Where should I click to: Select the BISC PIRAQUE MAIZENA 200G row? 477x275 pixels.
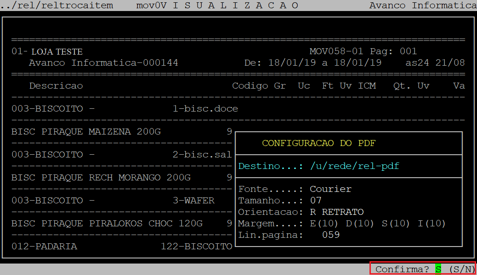86,132
